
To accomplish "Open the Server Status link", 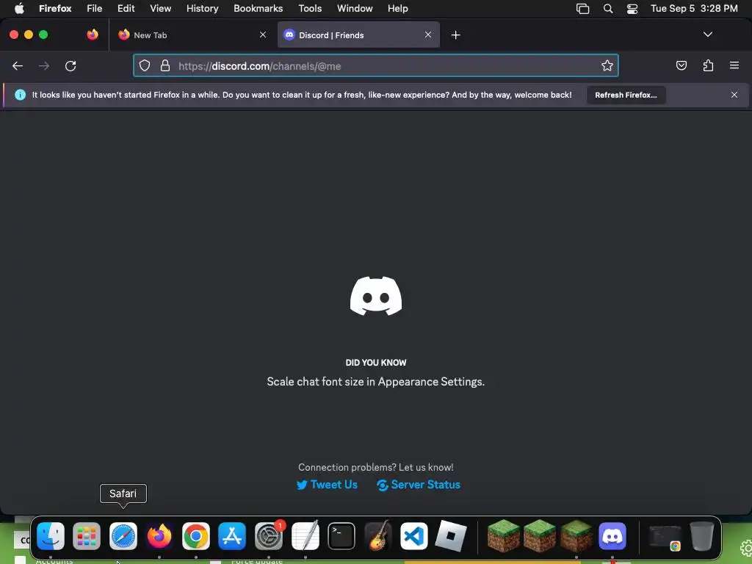I will coord(418,485).
